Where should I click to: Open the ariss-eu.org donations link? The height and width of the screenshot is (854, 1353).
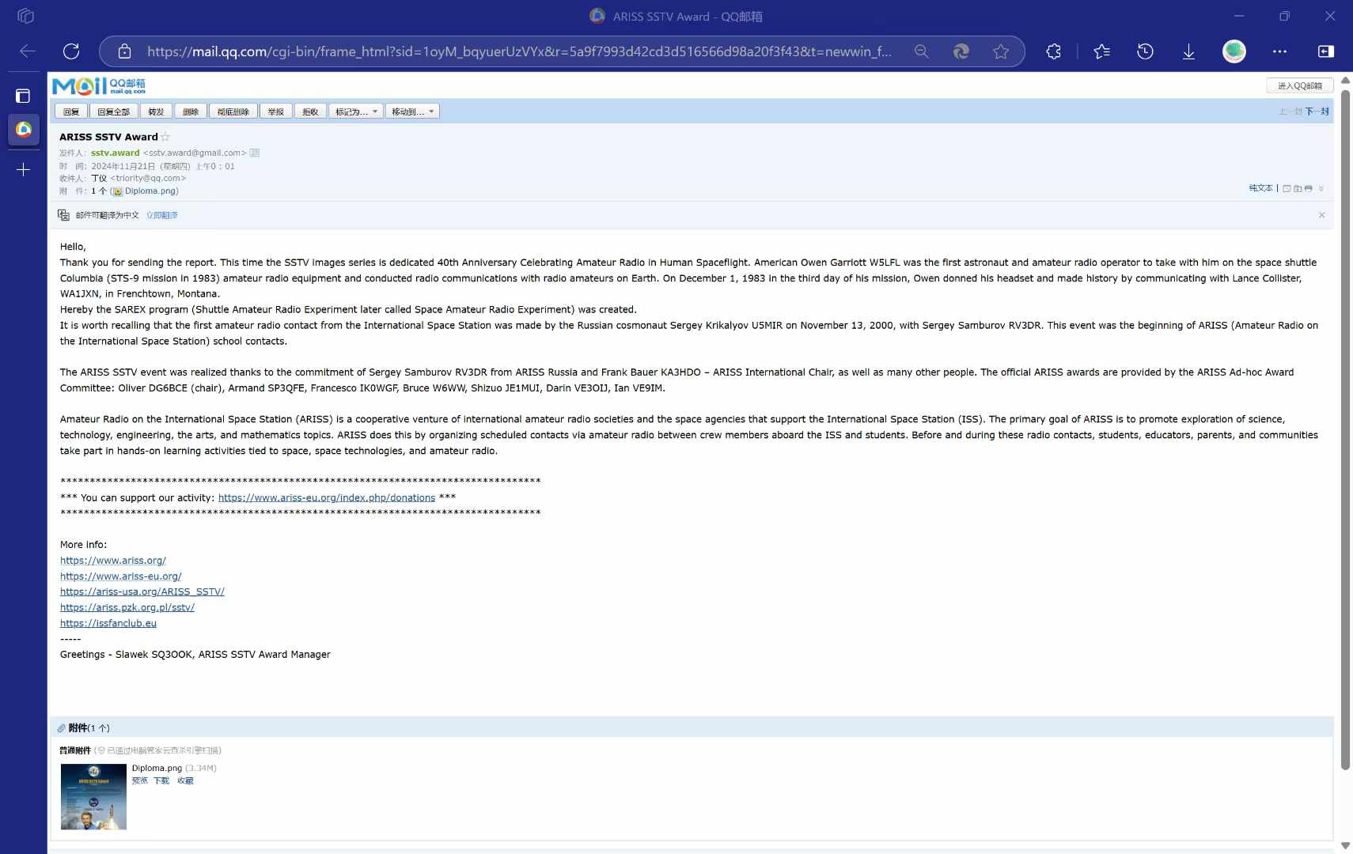click(327, 497)
